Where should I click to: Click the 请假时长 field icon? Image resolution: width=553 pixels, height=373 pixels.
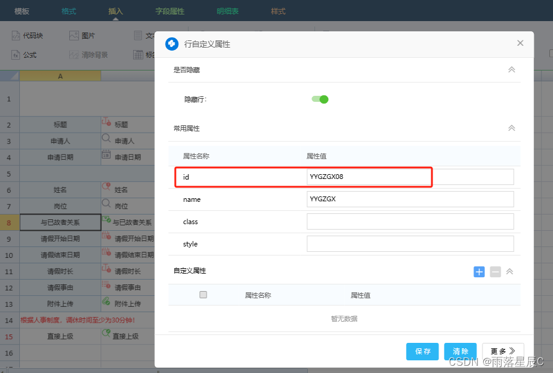coord(106,268)
